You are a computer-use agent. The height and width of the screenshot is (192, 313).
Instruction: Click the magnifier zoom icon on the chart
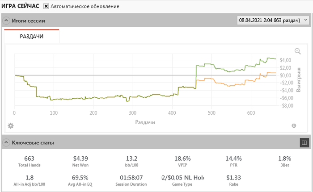click(298, 51)
